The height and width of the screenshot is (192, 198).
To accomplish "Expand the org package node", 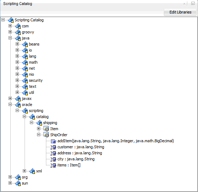I will (10, 177).
